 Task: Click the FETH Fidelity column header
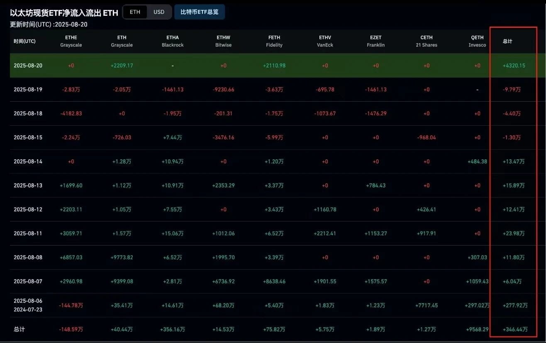[x=274, y=41]
